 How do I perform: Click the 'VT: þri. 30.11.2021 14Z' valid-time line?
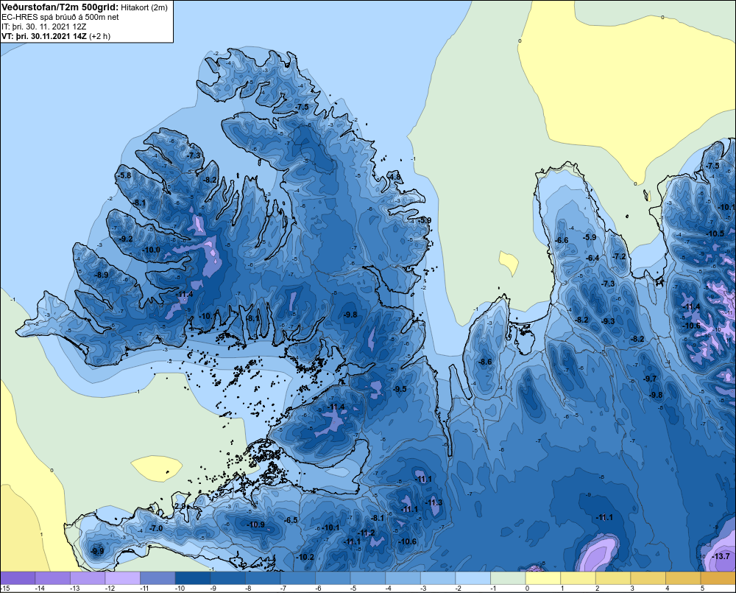click(44, 36)
